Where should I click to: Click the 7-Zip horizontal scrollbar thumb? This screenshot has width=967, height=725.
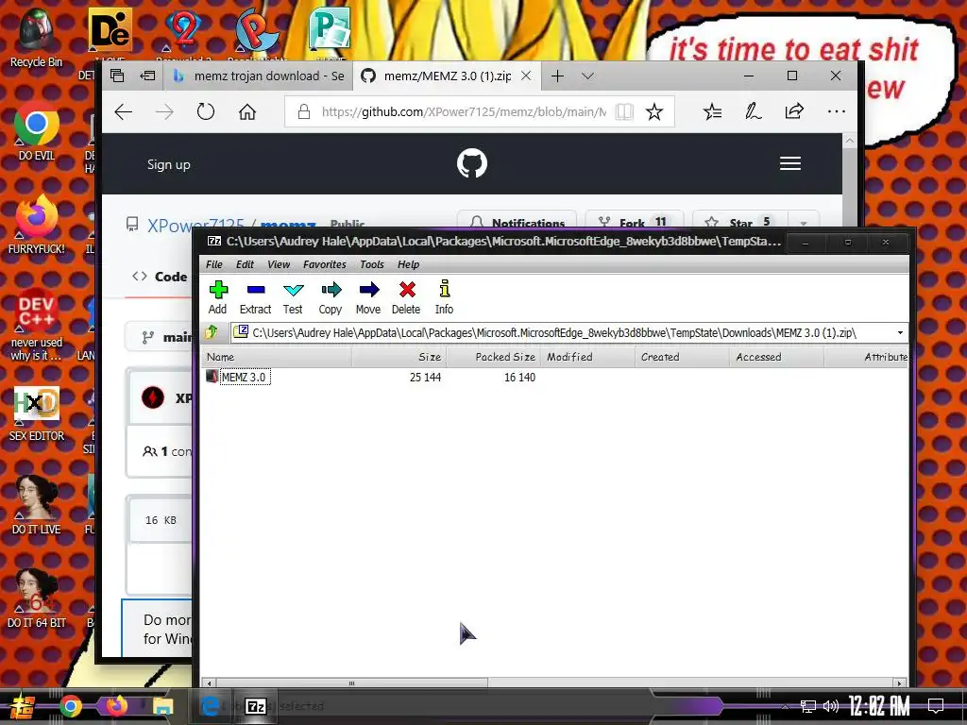pos(351,683)
